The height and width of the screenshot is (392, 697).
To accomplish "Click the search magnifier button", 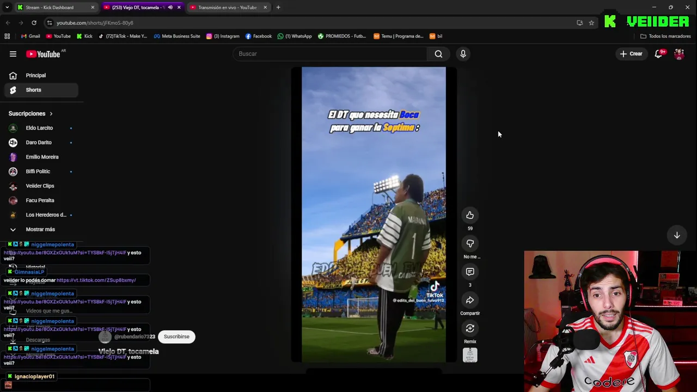I will point(438,54).
